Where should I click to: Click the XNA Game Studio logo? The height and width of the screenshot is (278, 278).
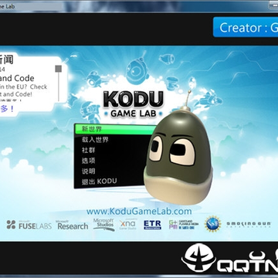click(x=128, y=225)
